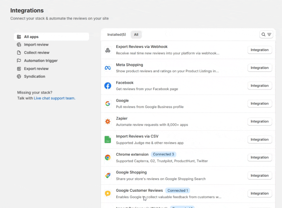Click the Collect review document icon

(x=19, y=52)
